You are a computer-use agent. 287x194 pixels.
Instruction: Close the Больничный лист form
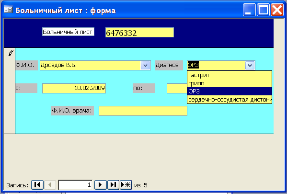coord(277,10)
